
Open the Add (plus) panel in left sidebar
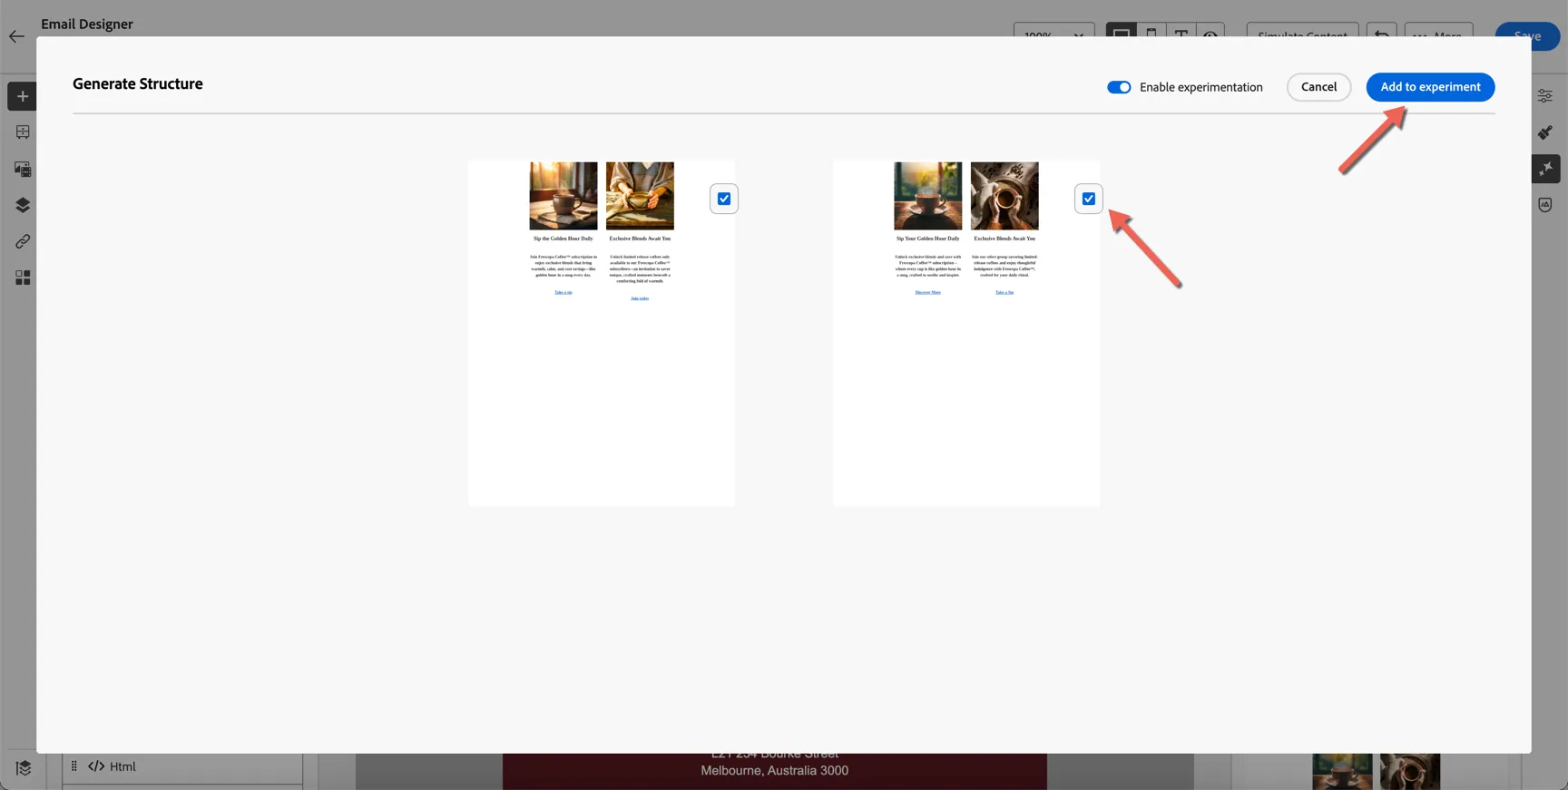point(23,96)
